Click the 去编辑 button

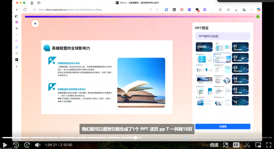coord(223,127)
